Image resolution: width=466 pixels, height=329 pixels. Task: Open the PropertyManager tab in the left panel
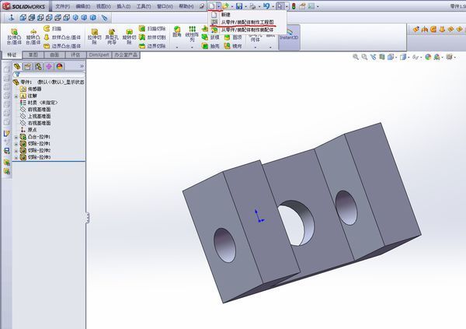tap(28, 66)
